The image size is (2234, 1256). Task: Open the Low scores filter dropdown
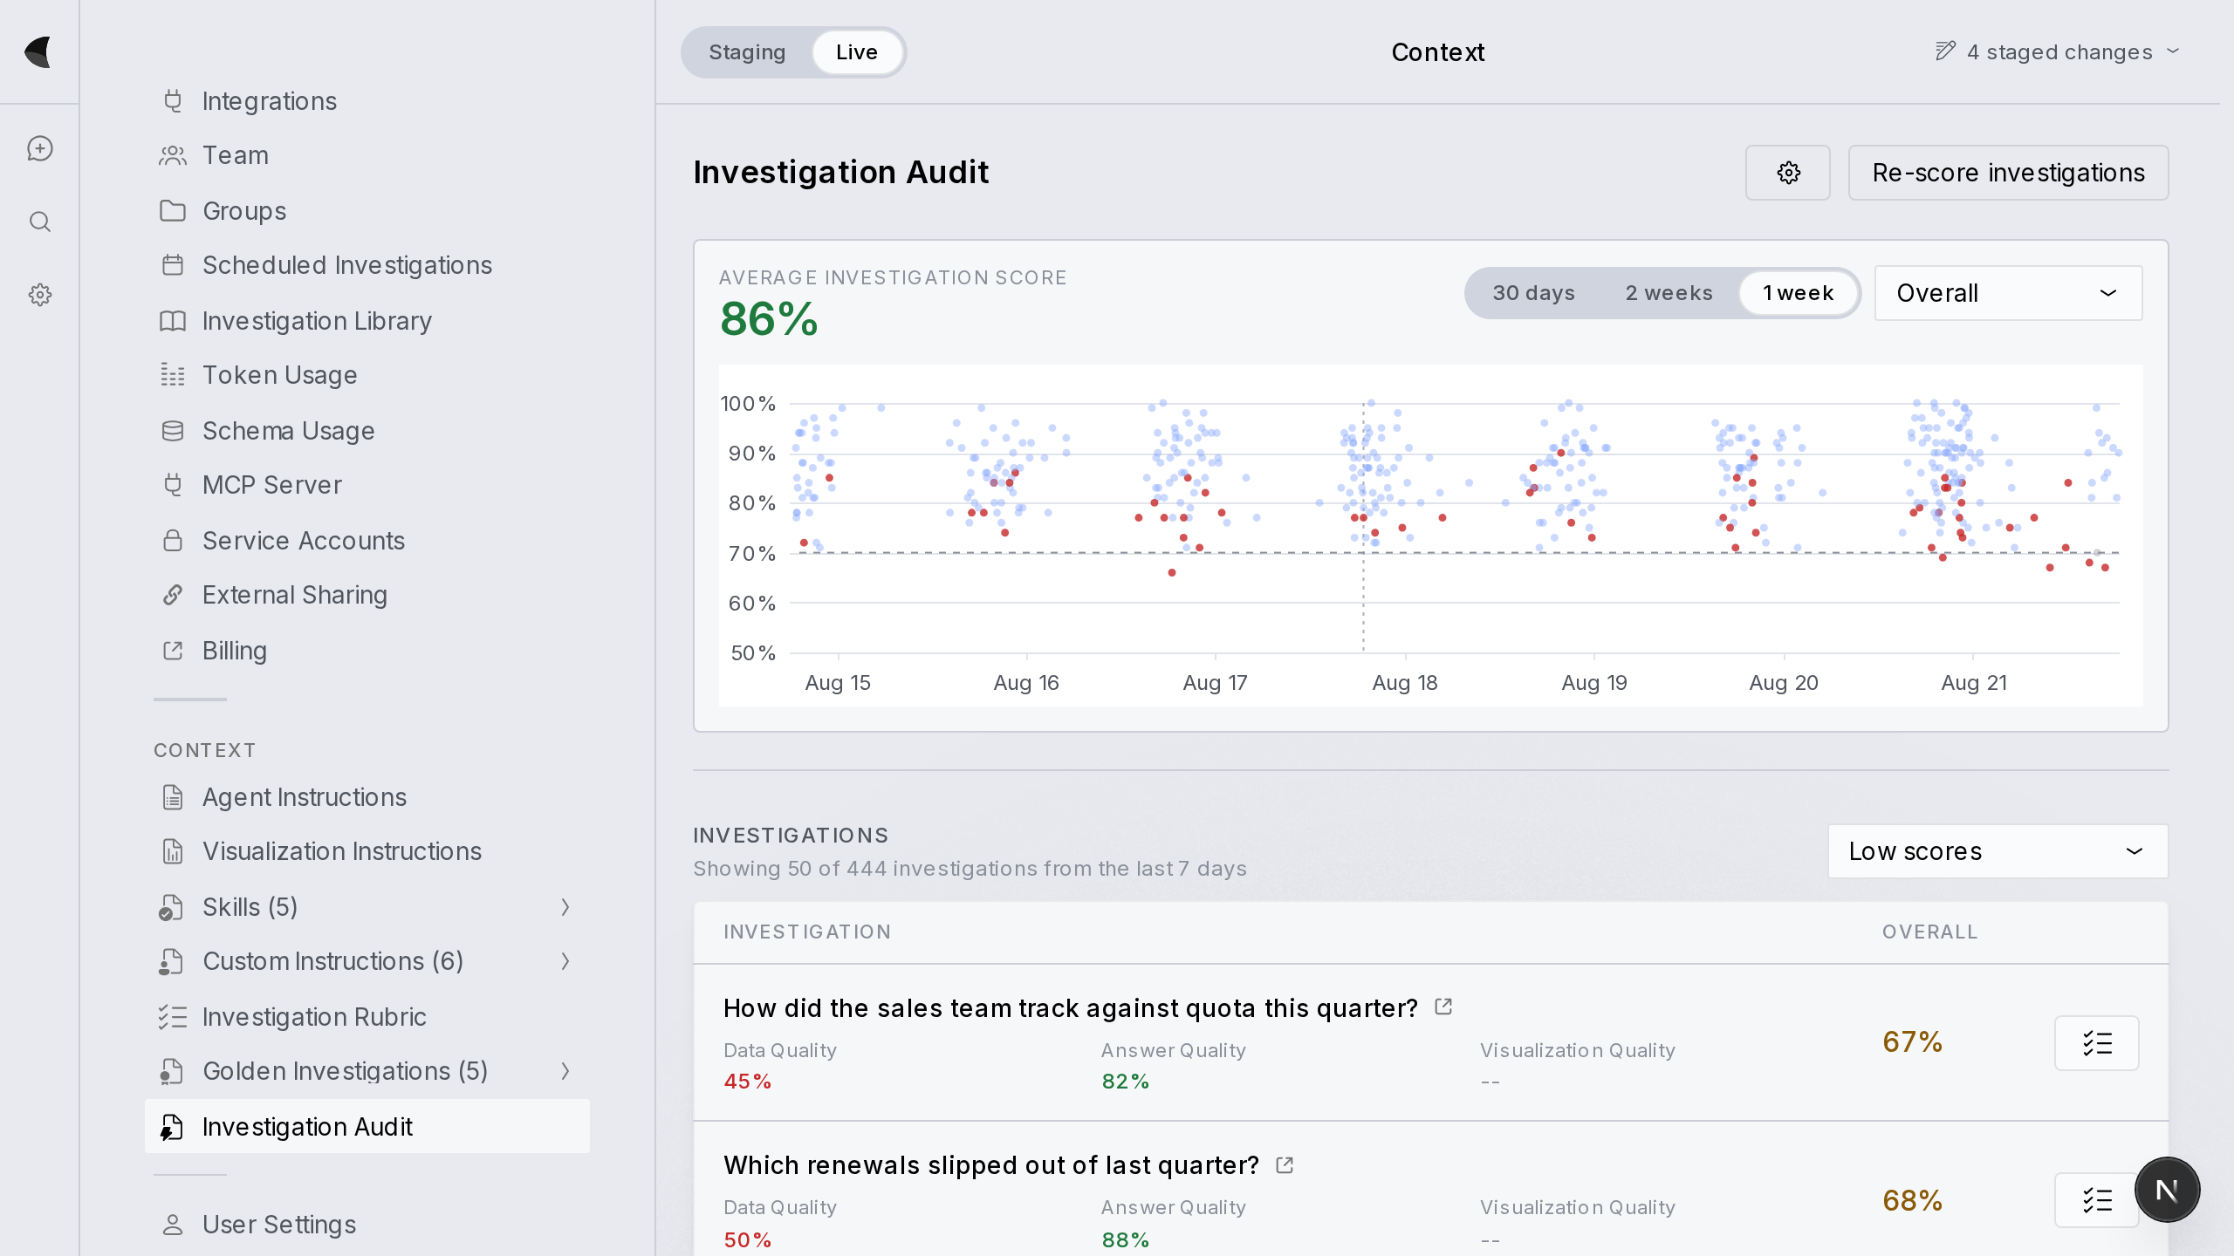coord(1998,851)
